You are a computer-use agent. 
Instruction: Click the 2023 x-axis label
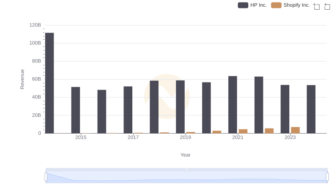(x=290, y=137)
